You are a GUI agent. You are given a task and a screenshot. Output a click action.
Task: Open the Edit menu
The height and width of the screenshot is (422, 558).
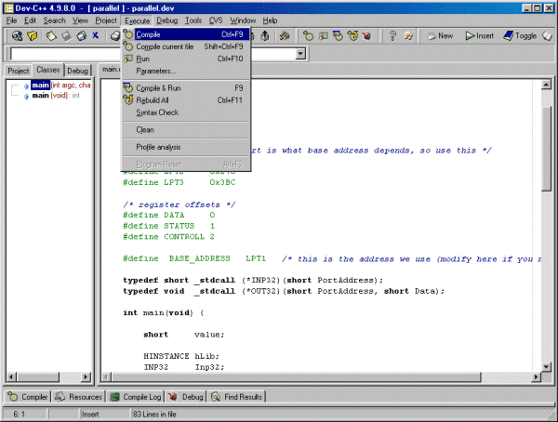30,20
